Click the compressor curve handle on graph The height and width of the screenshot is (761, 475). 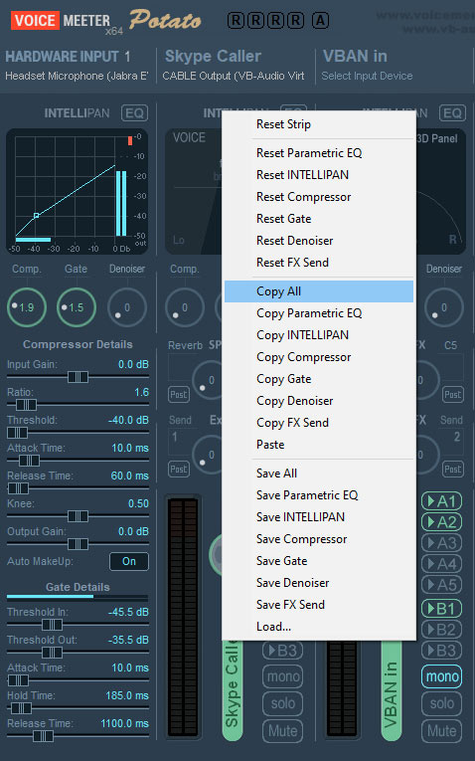tap(36, 215)
